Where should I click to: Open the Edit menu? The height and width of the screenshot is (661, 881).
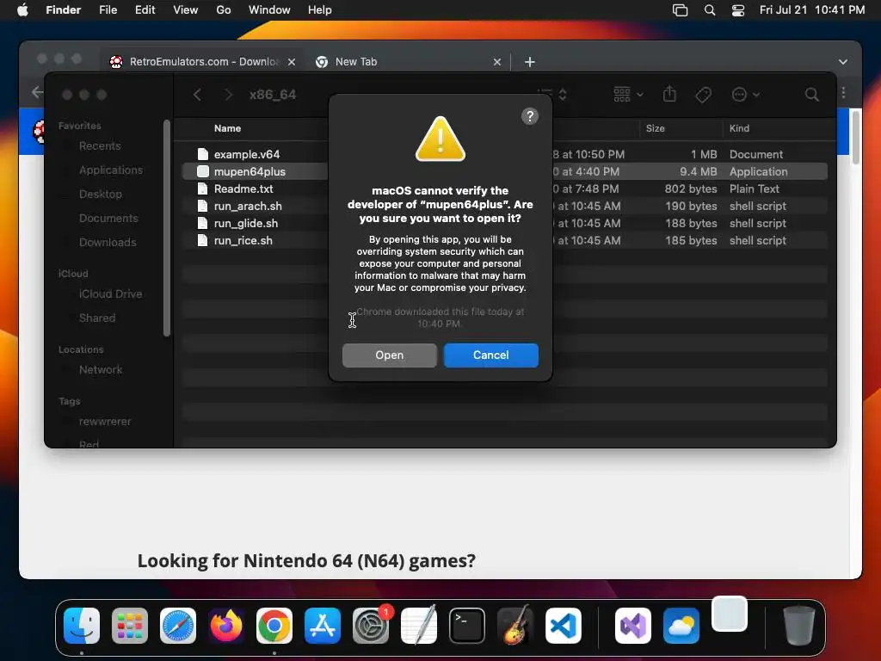[145, 10]
